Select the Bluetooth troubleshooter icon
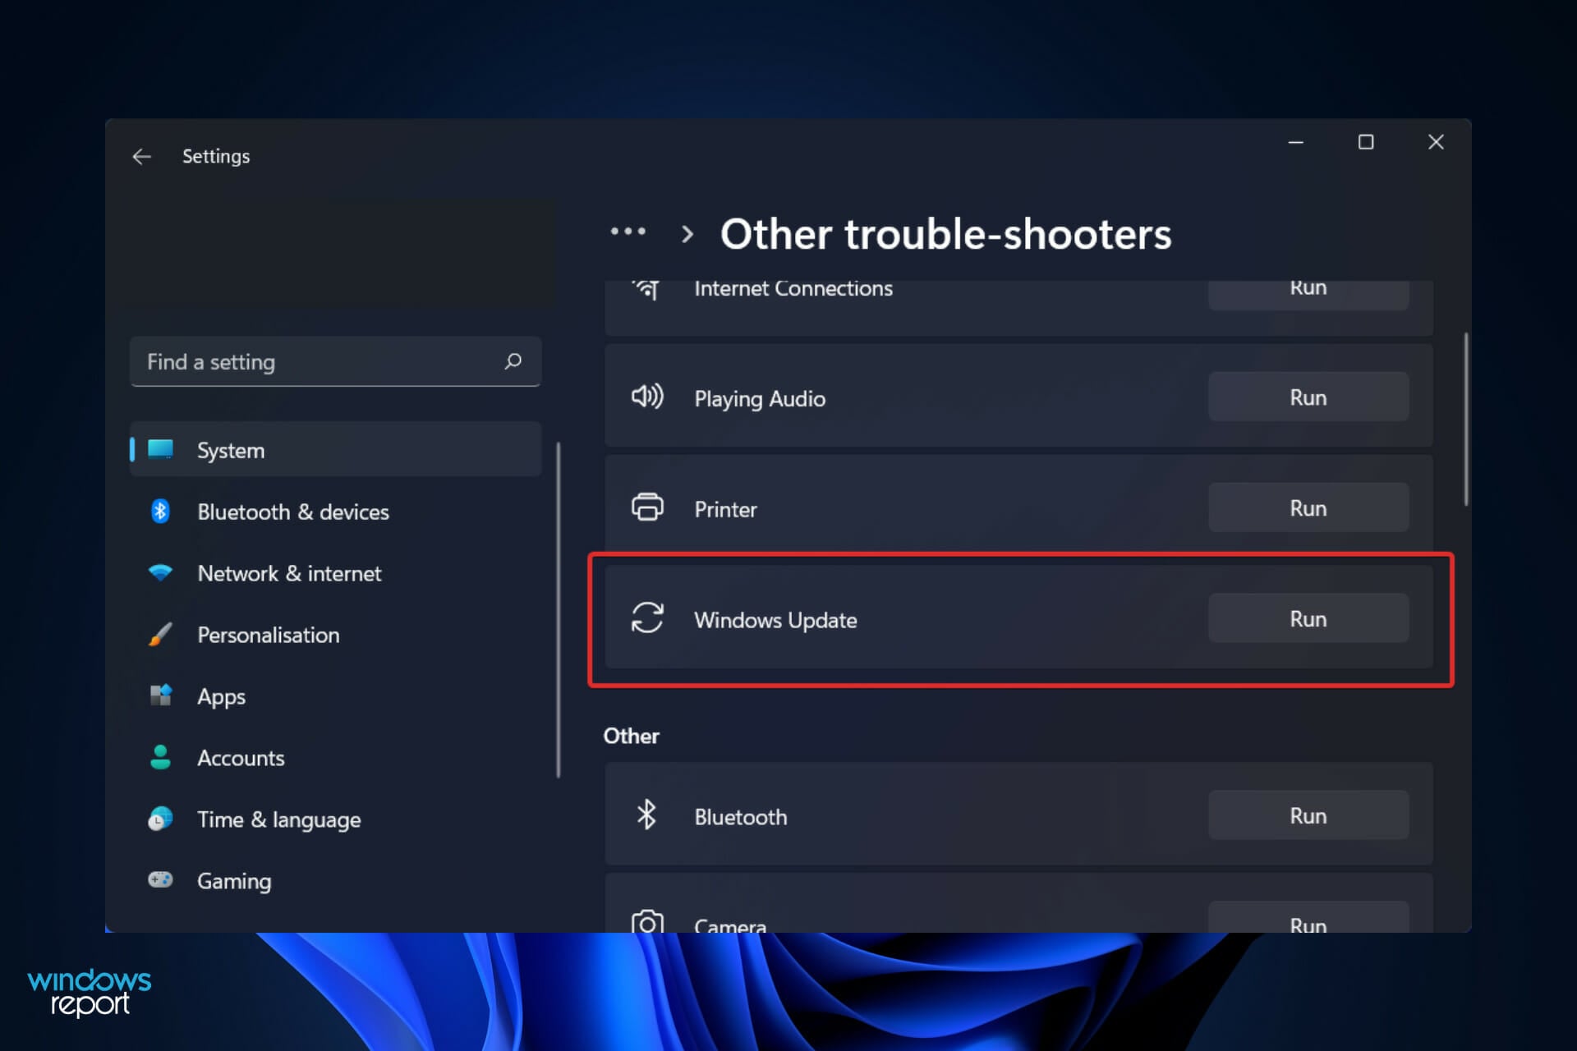The height and width of the screenshot is (1051, 1577). pyautogui.click(x=648, y=815)
